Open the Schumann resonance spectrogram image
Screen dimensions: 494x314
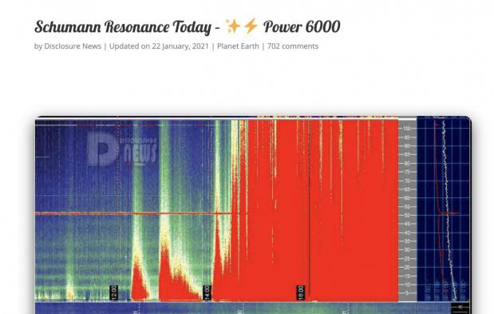(253, 215)
